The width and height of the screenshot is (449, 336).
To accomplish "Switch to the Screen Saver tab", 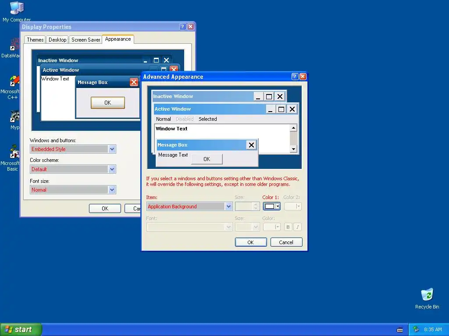I will point(86,40).
